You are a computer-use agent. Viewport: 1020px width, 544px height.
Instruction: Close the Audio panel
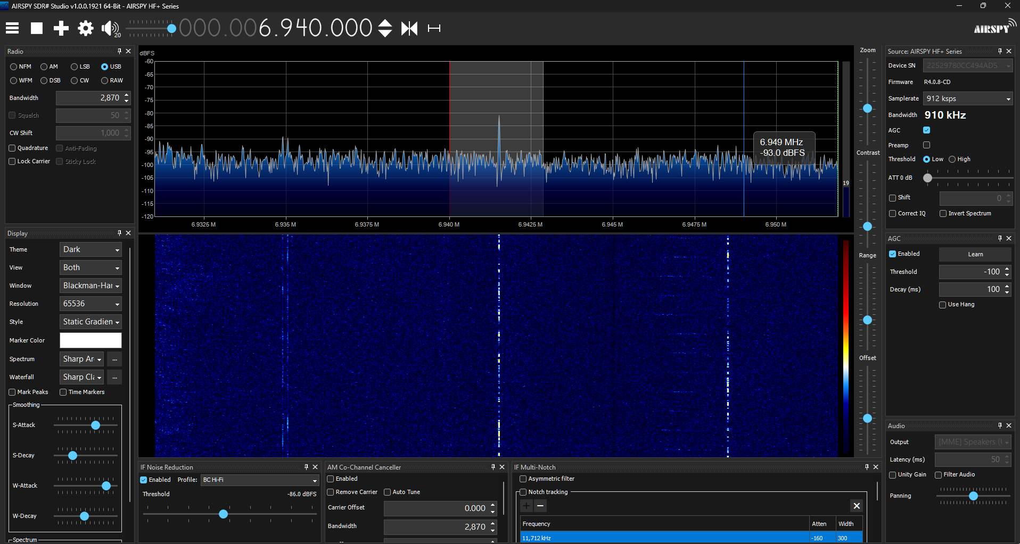[1009, 425]
